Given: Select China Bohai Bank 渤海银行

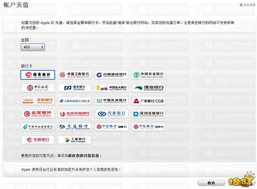Looking at the screenshot, I should pos(148,88).
